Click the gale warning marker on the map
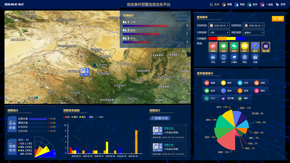The image size is (290, 163). [x=85, y=72]
